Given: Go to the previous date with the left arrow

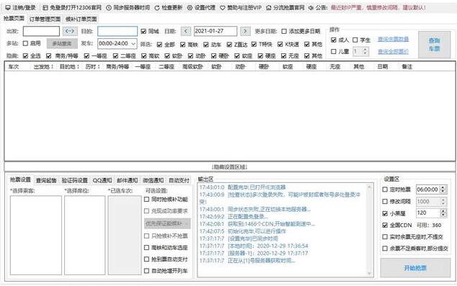Looking at the screenshot, I should tap(186, 31).
